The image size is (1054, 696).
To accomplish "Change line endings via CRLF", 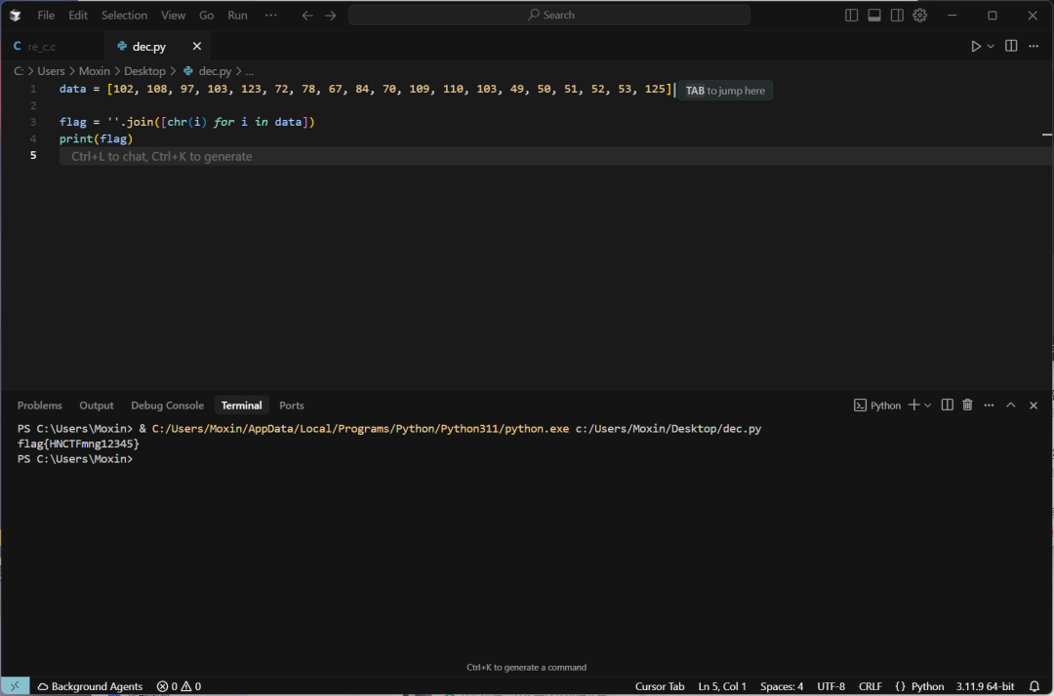I will tap(870, 686).
